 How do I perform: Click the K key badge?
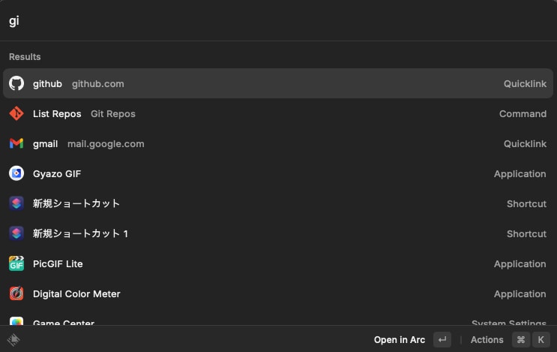coord(541,339)
